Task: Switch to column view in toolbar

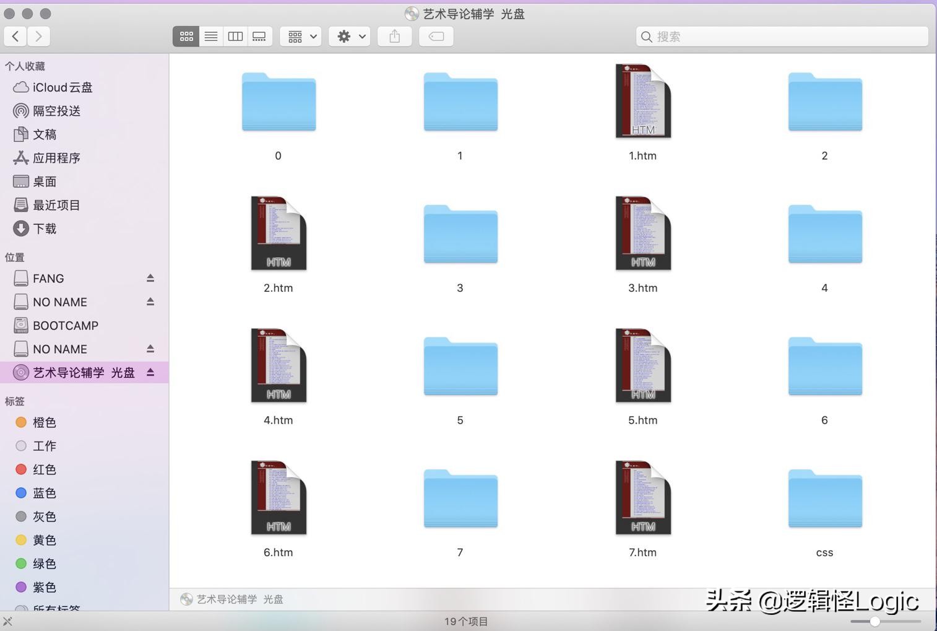Action: pyautogui.click(x=235, y=36)
